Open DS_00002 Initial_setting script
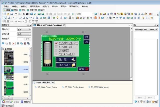The height and width of the screenshot is (107, 160). click(x=99, y=87)
